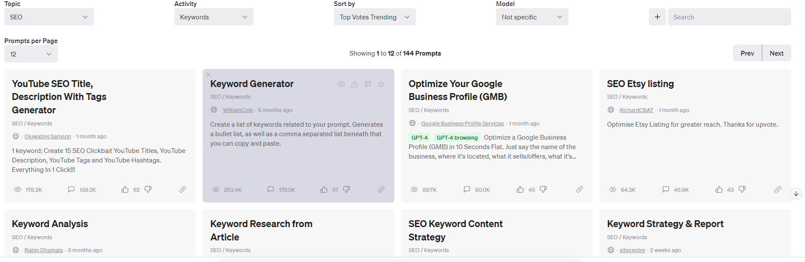Dismiss the Keyword Generator card with X
Screen dimensions: 805x262
(x=208, y=75)
